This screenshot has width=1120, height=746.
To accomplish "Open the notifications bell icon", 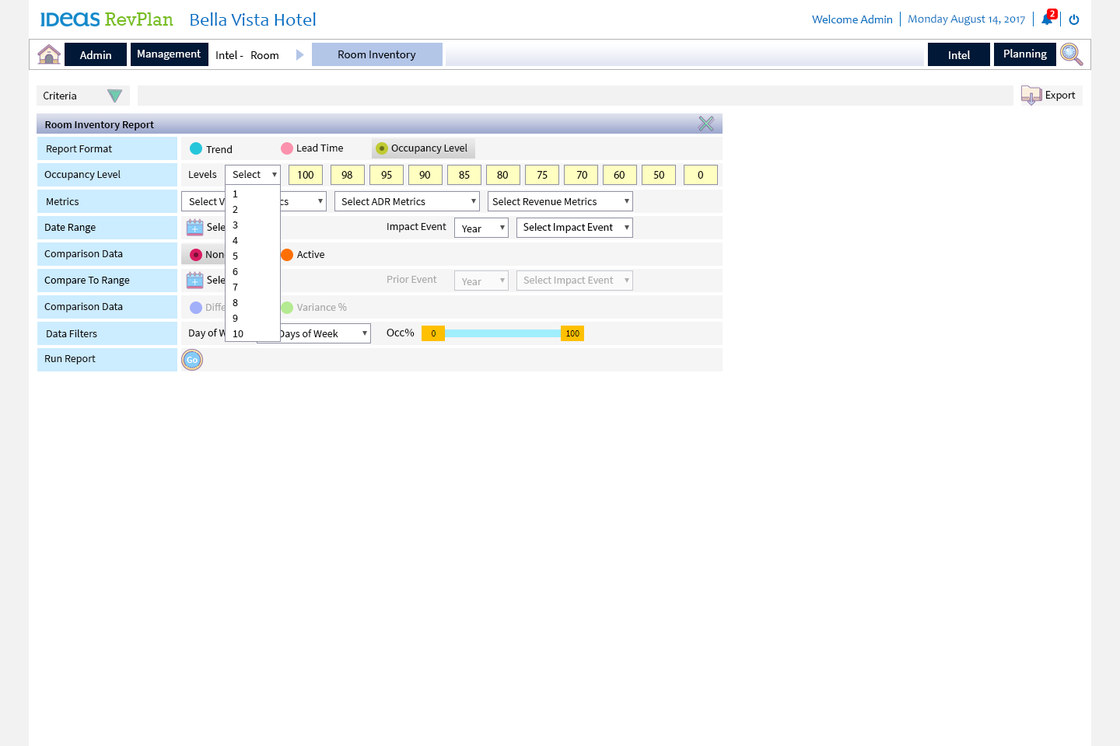I will [x=1047, y=19].
